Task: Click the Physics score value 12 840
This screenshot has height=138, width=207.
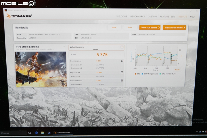Action: pyautogui.click(x=99, y=72)
